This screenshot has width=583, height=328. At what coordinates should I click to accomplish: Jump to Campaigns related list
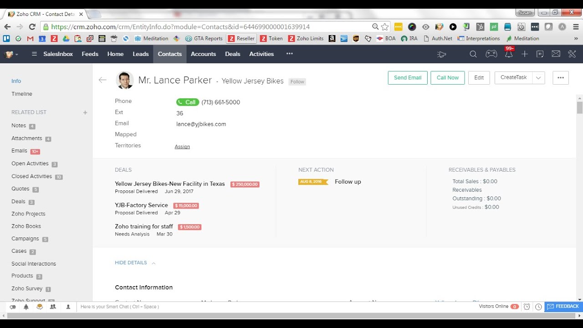[26, 239]
